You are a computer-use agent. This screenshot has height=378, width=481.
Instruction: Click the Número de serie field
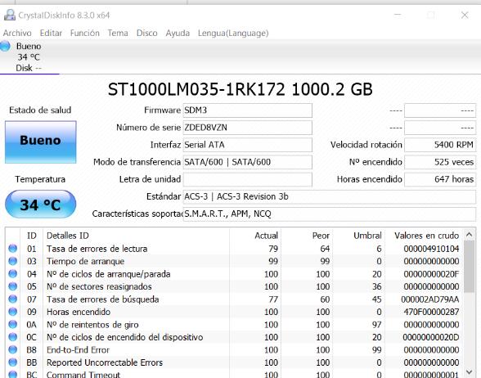[248, 128]
